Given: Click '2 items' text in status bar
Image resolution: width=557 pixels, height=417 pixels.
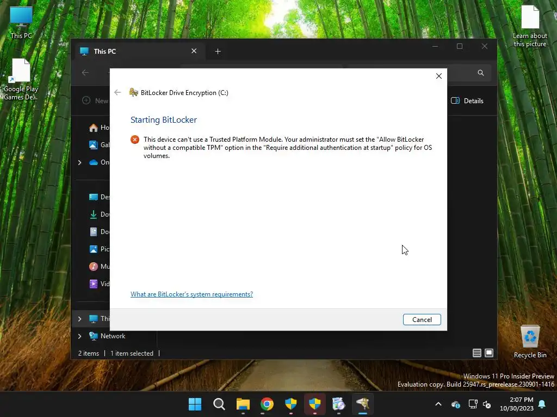Looking at the screenshot, I should [x=89, y=353].
